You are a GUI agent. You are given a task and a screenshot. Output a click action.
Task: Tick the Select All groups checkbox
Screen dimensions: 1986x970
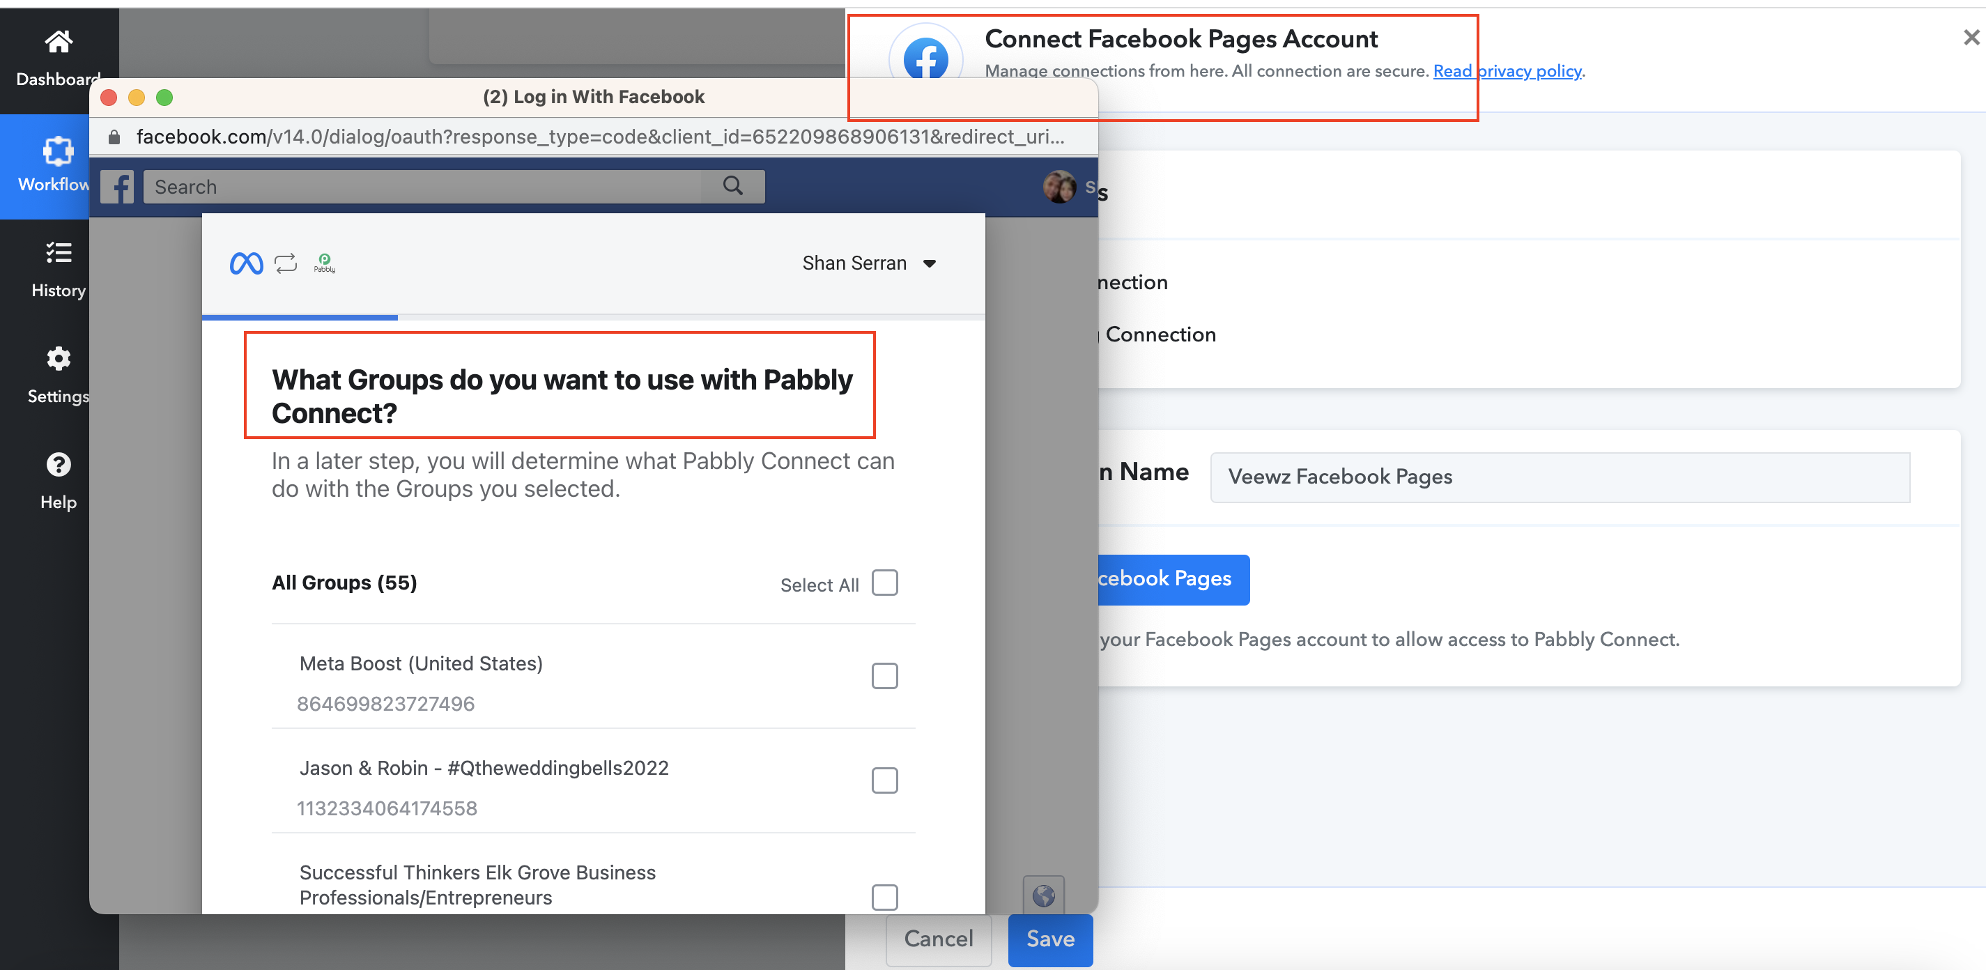885,583
